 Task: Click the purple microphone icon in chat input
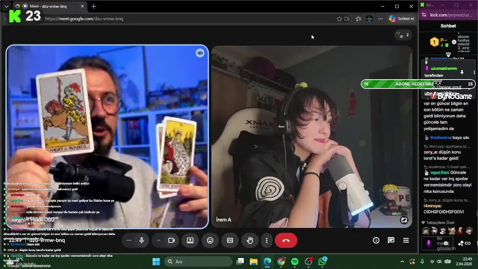coord(429,243)
